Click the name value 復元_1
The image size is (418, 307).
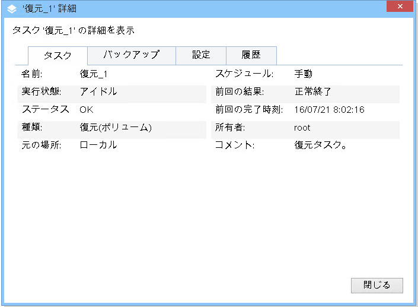(x=94, y=74)
